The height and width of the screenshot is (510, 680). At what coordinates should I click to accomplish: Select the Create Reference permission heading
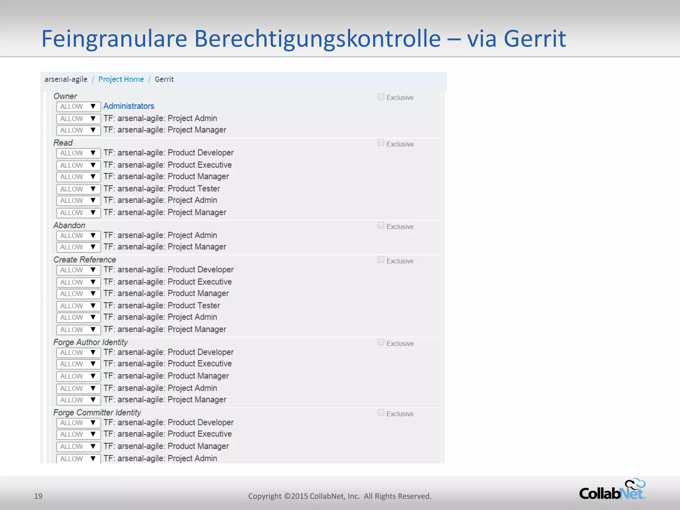(85, 260)
